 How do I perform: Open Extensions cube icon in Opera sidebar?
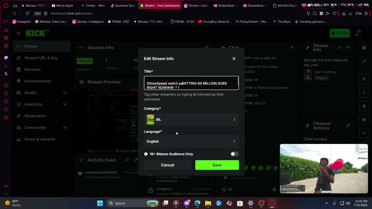coord(6,109)
